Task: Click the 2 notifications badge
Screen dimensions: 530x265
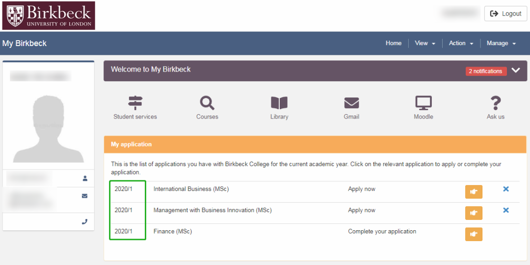Action: coord(486,71)
